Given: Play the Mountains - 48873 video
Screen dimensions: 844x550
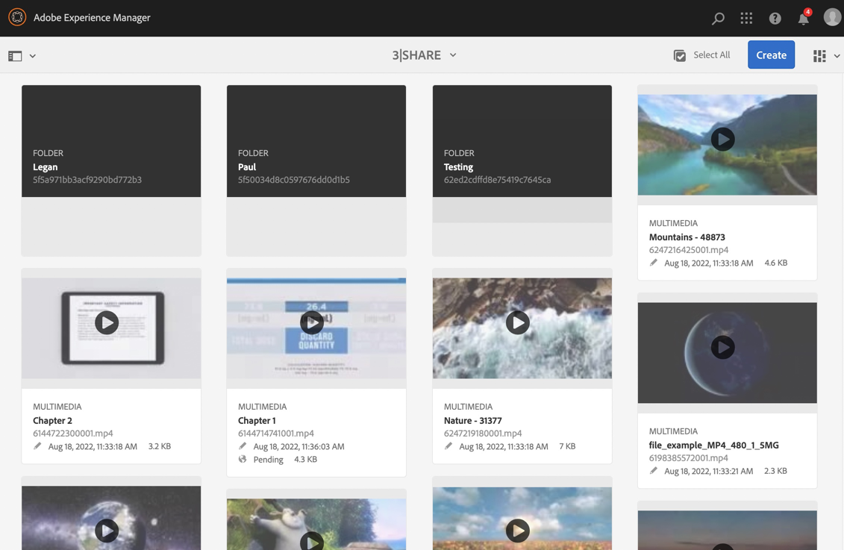Looking at the screenshot, I should [x=722, y=140].
